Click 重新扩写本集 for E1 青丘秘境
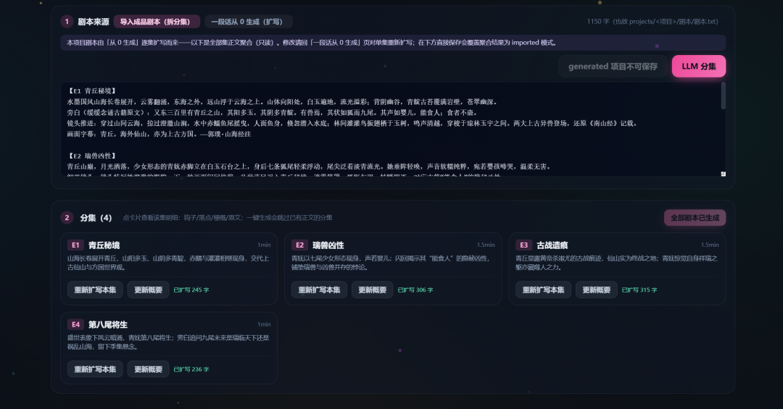Viewport: 783px width, 409px height. pos(95,290)
